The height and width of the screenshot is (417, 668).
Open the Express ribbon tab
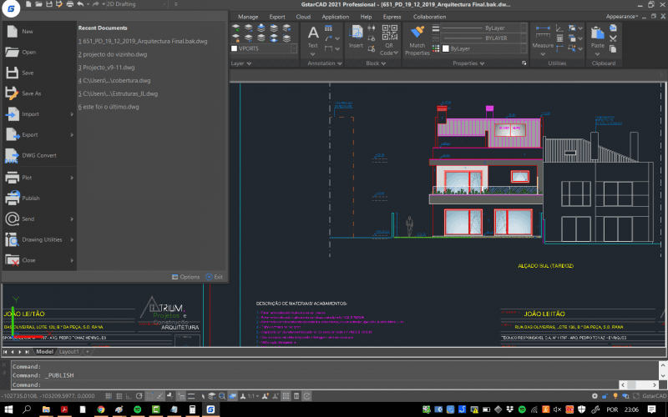click(x=392, y=16)
